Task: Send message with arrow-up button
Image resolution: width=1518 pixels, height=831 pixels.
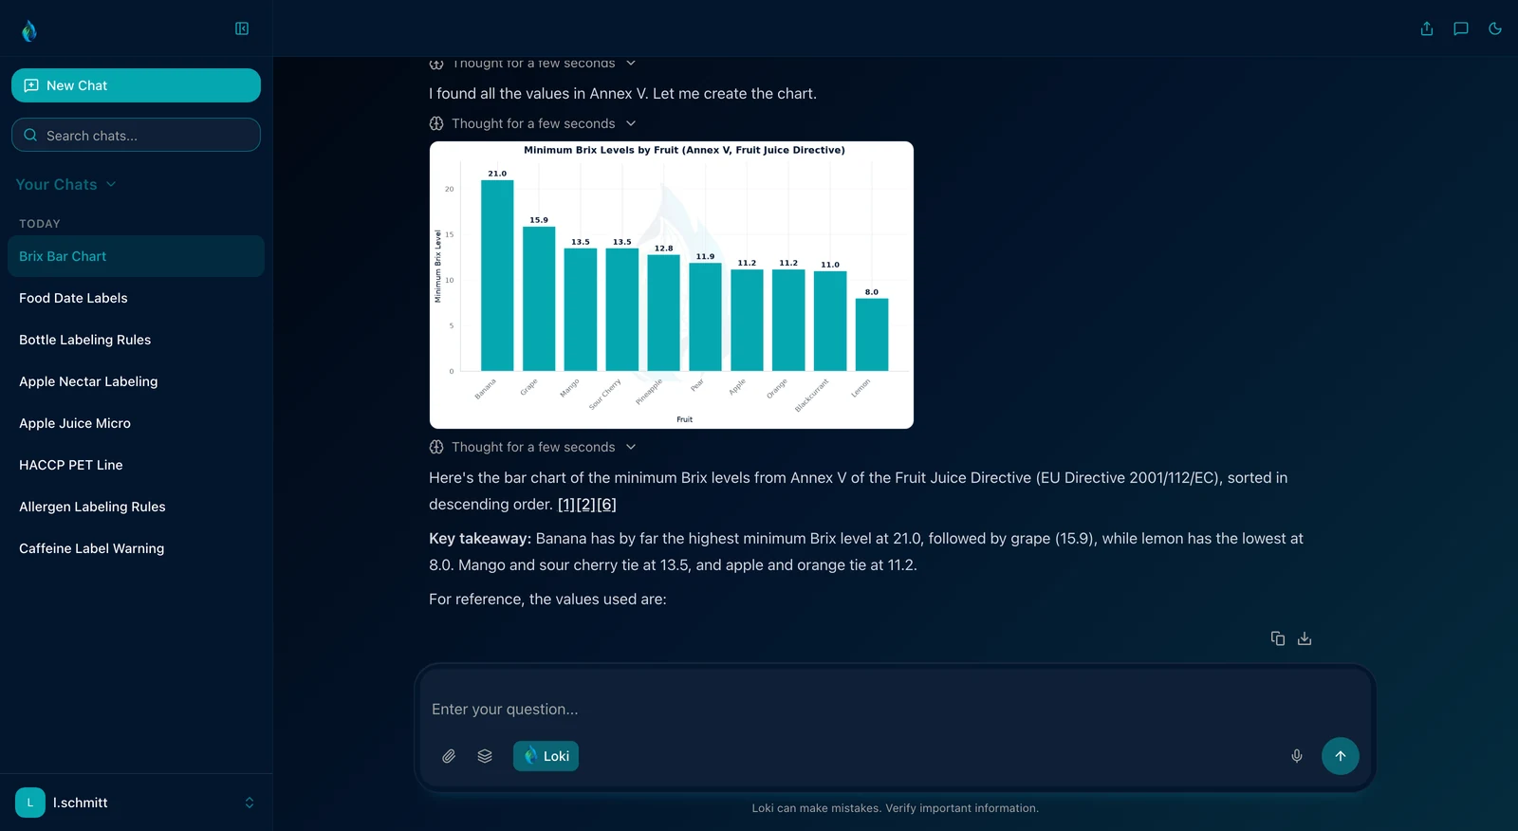Action: 1341,756
